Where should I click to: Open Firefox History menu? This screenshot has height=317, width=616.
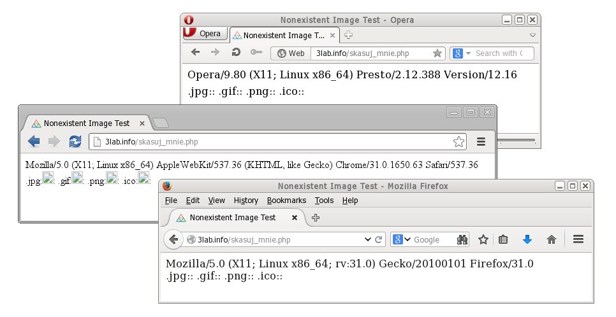(246, 201)
